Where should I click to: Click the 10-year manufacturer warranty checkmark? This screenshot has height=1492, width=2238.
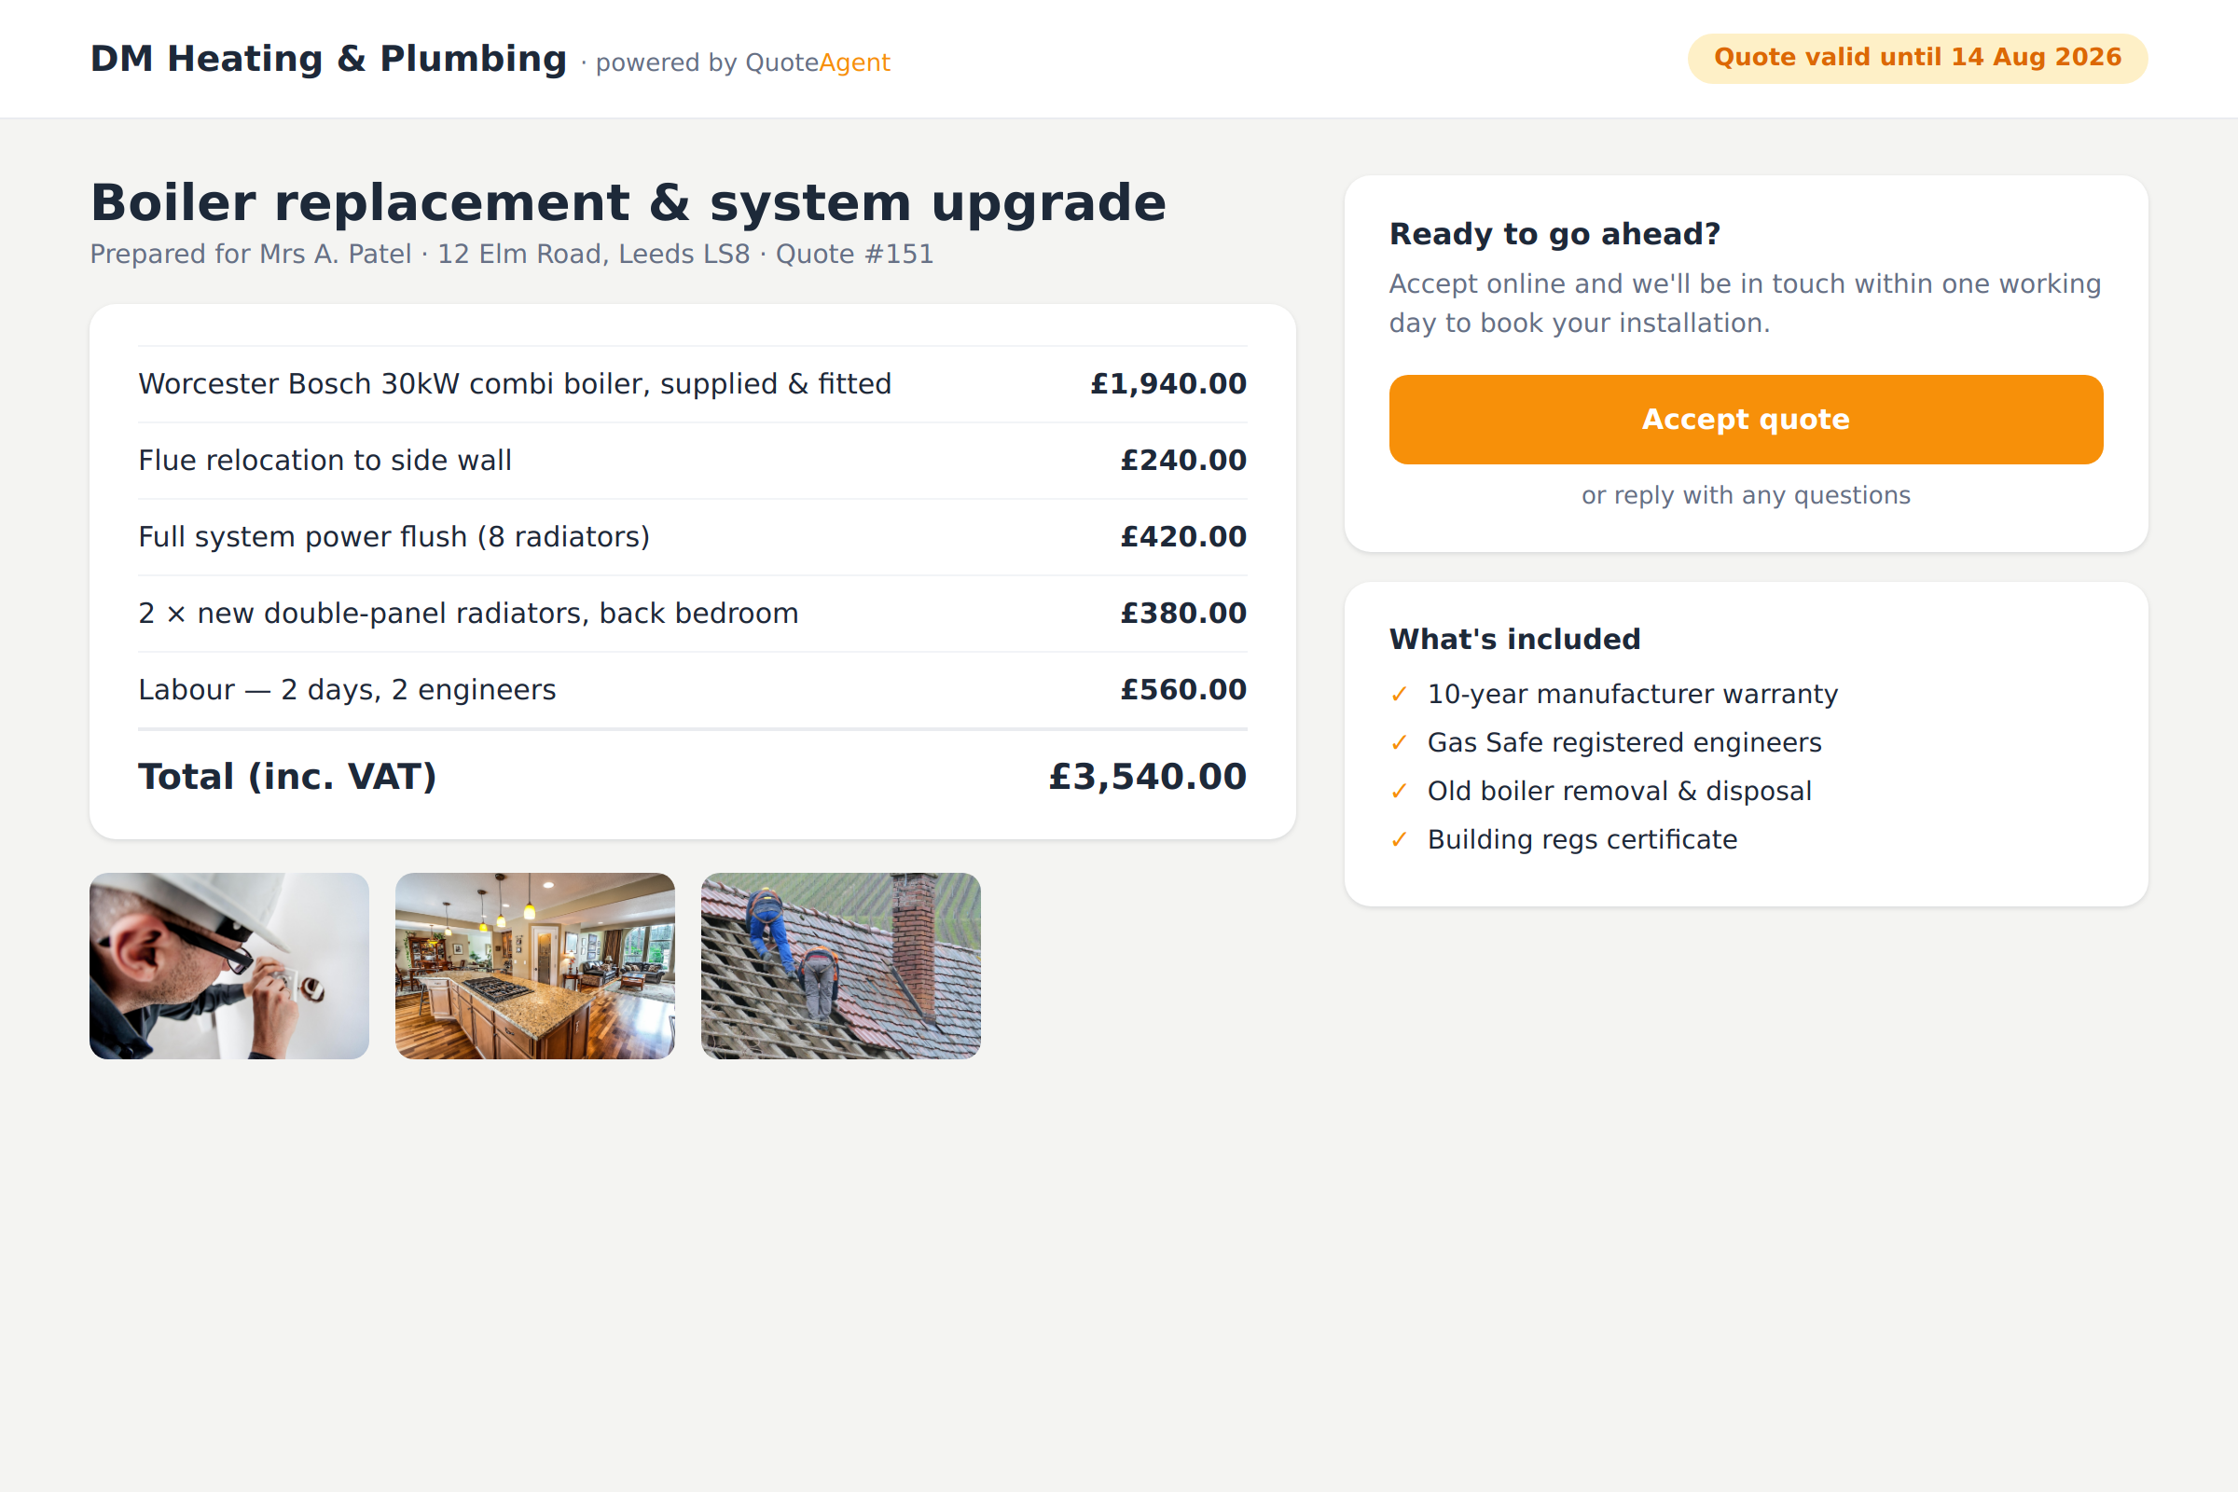[x=1399, y=694]
